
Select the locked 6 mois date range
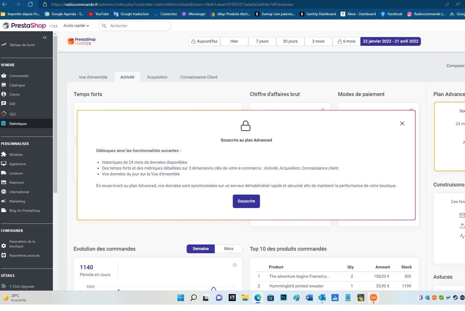click(x=346, y=41)
